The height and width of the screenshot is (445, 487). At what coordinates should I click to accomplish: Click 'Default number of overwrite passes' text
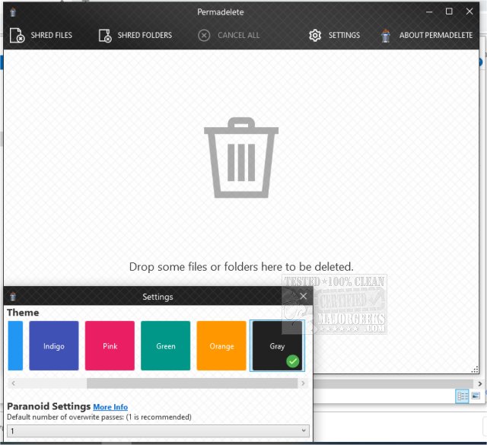pyautogui.click(x=100, y=417)
